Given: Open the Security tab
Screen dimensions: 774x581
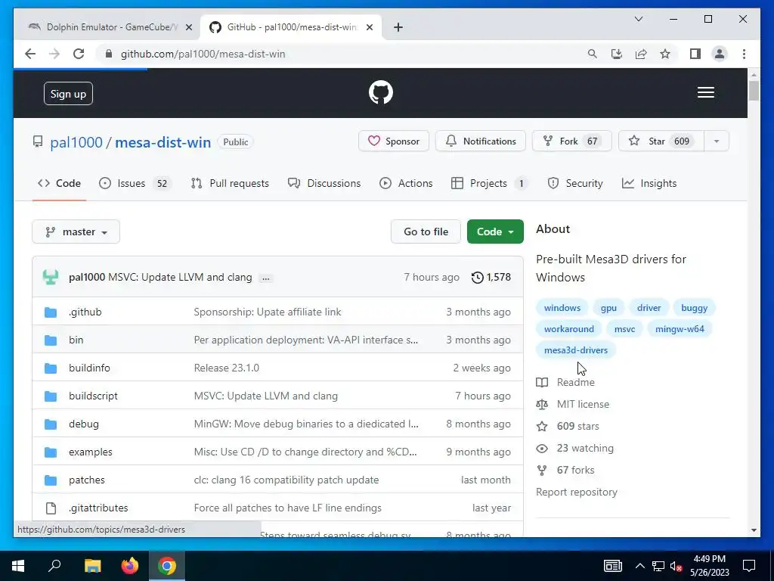Looking at the screenshot, I should click(575, 183).
